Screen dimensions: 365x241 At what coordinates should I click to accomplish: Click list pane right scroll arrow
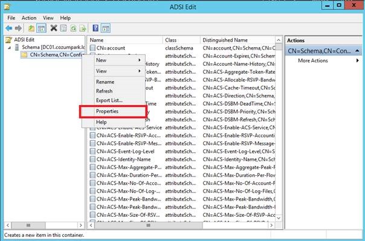click(x=271, y=225)
